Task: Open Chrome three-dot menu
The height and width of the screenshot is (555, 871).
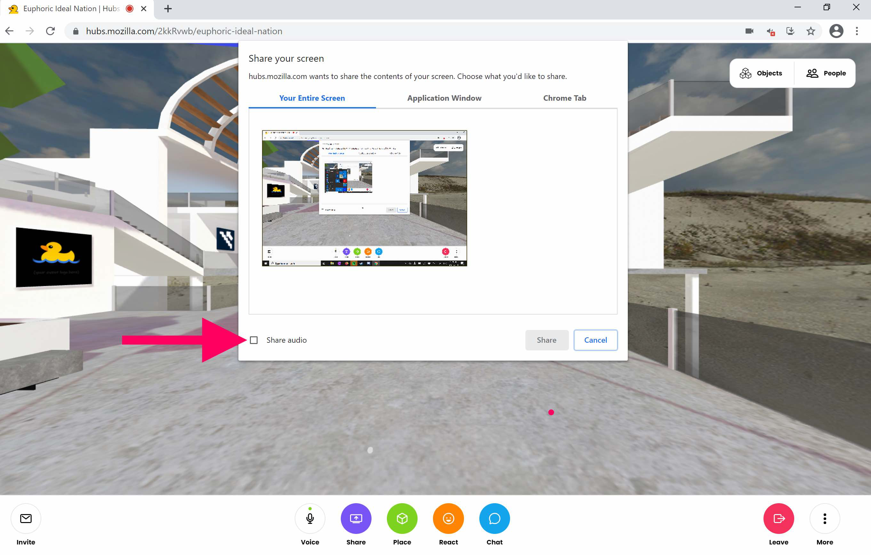Action: (857, 31)
